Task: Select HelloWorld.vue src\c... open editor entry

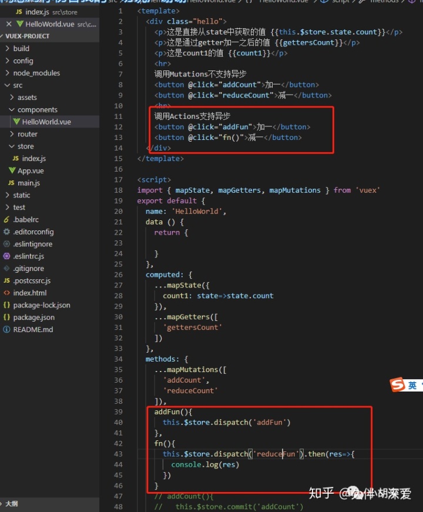Action: 49,24
